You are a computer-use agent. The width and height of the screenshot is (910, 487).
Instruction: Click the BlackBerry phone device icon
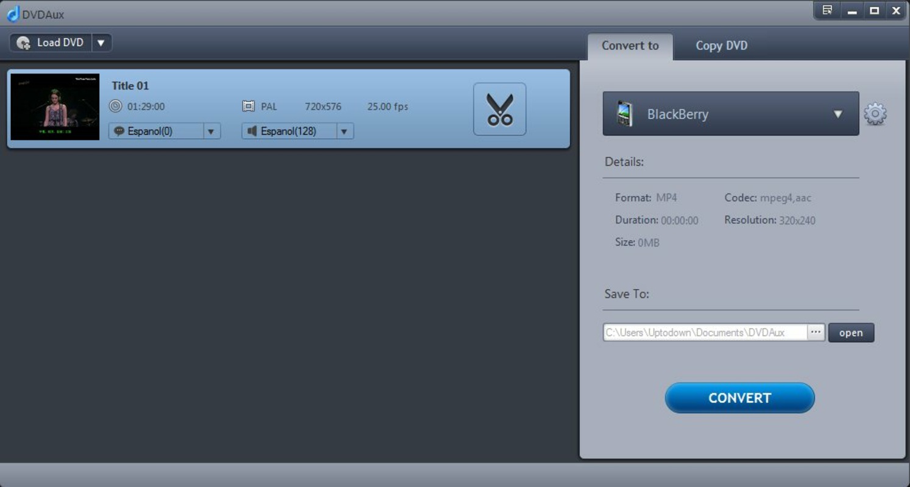(x=624, y=114)
